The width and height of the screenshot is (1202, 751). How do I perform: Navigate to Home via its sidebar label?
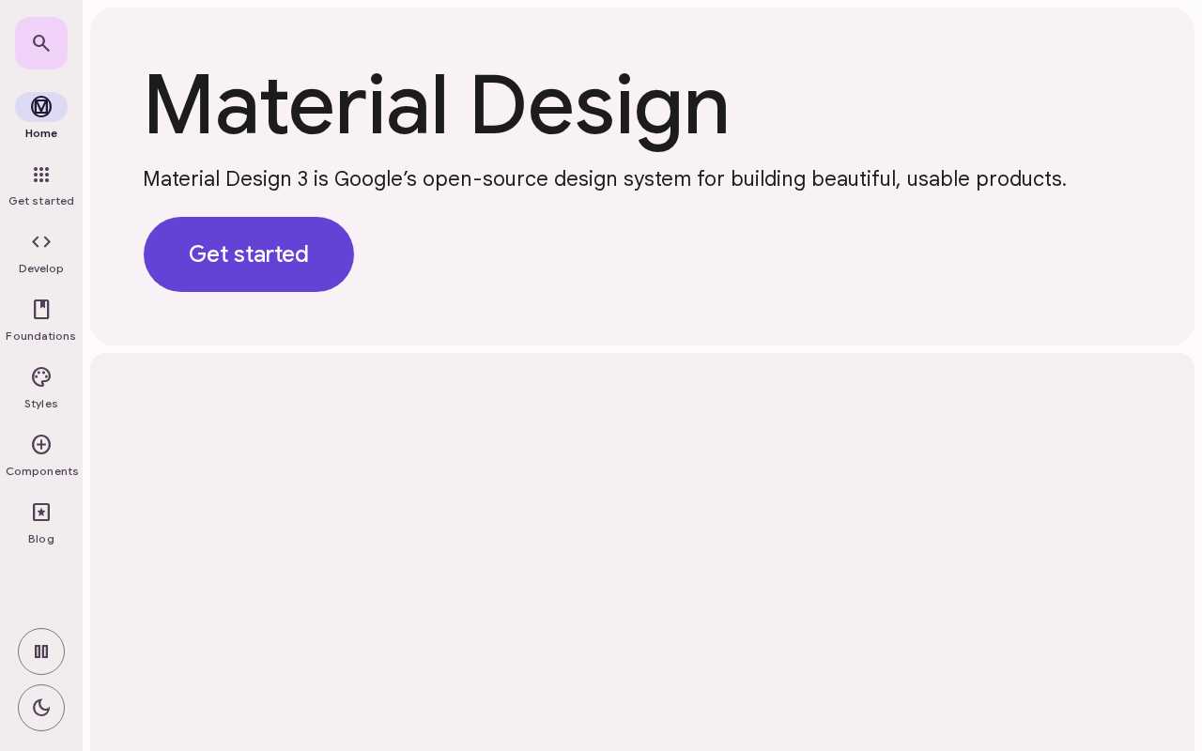[41, 133]
